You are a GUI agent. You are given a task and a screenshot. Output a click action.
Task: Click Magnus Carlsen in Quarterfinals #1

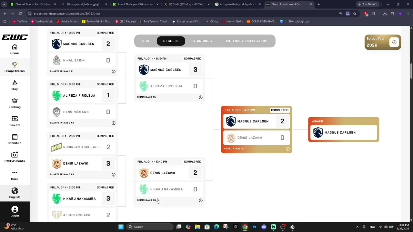tap(82, 44)
